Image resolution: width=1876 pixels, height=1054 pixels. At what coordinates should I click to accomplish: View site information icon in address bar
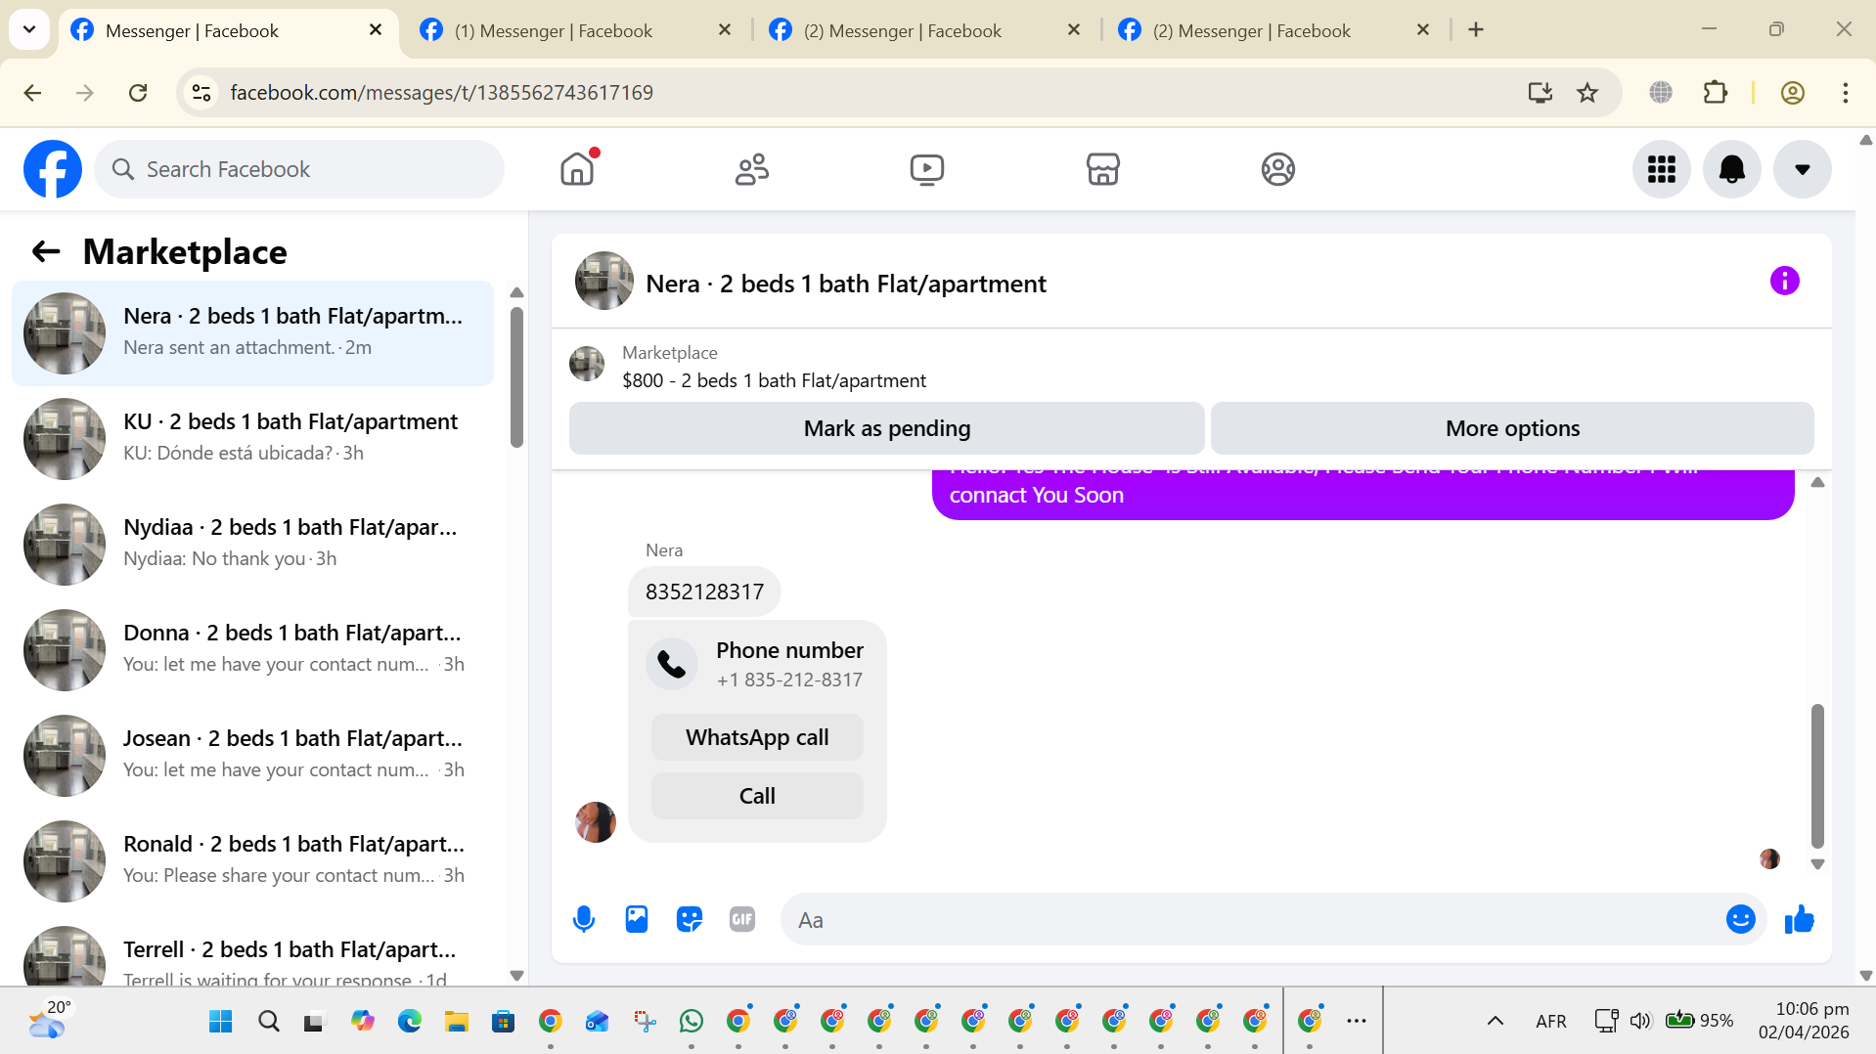(x=201, y=93)
